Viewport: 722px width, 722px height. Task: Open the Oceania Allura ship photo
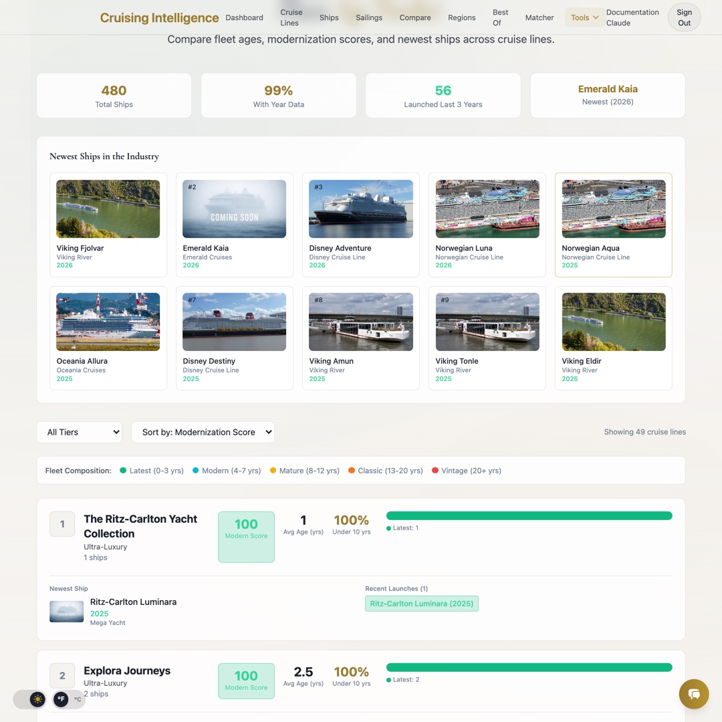click(x=108, y=322)
